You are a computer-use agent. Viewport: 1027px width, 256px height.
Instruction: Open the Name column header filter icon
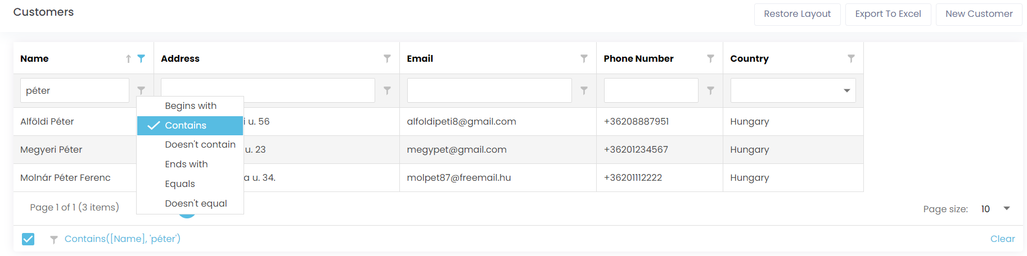(141, 58)
